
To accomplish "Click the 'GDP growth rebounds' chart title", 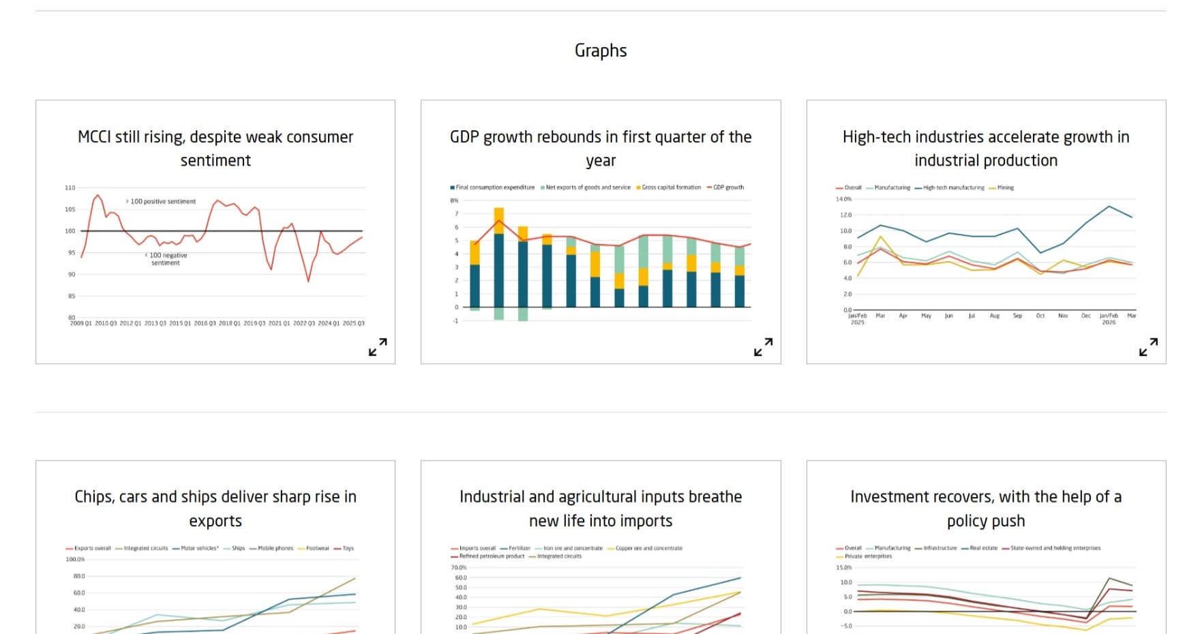I will point(601,149).
